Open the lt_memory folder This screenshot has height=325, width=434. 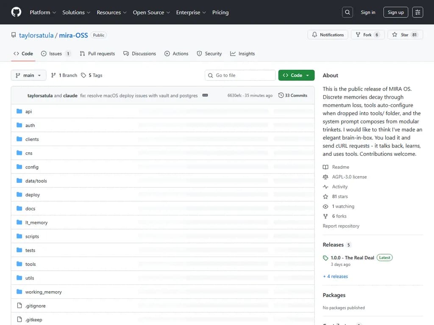click(36, 223)
